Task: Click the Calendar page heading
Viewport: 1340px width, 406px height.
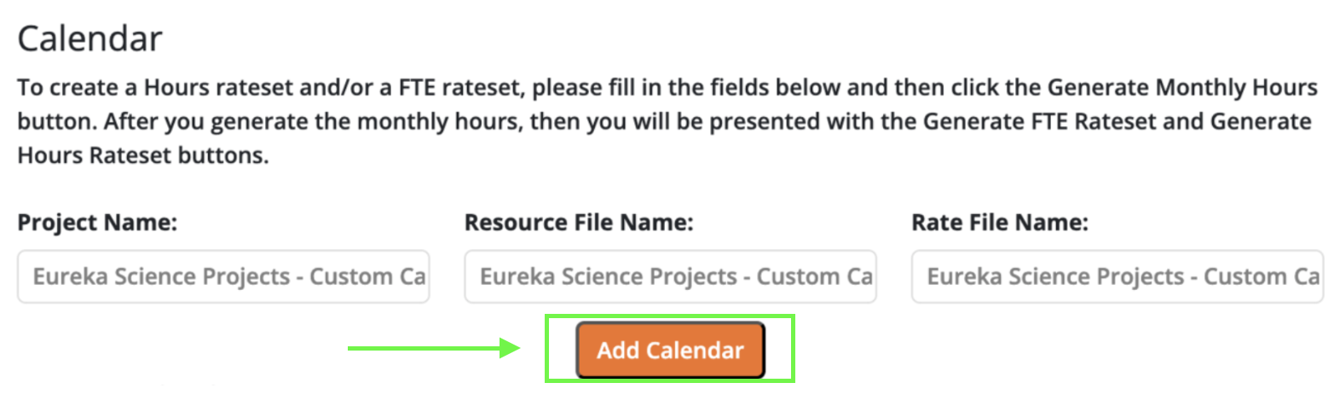Action: 90,39
